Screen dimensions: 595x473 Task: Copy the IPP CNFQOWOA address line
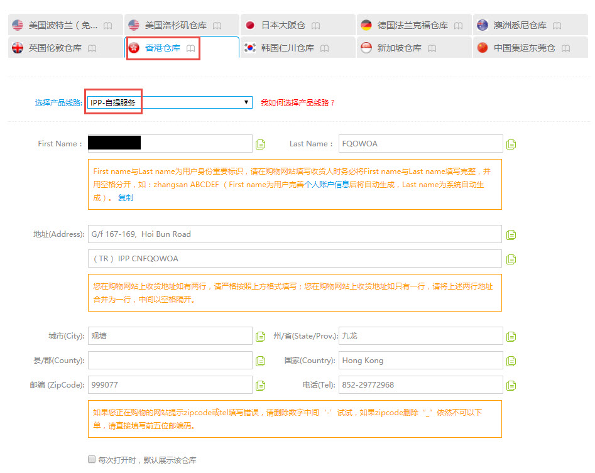tap(511, 259)
